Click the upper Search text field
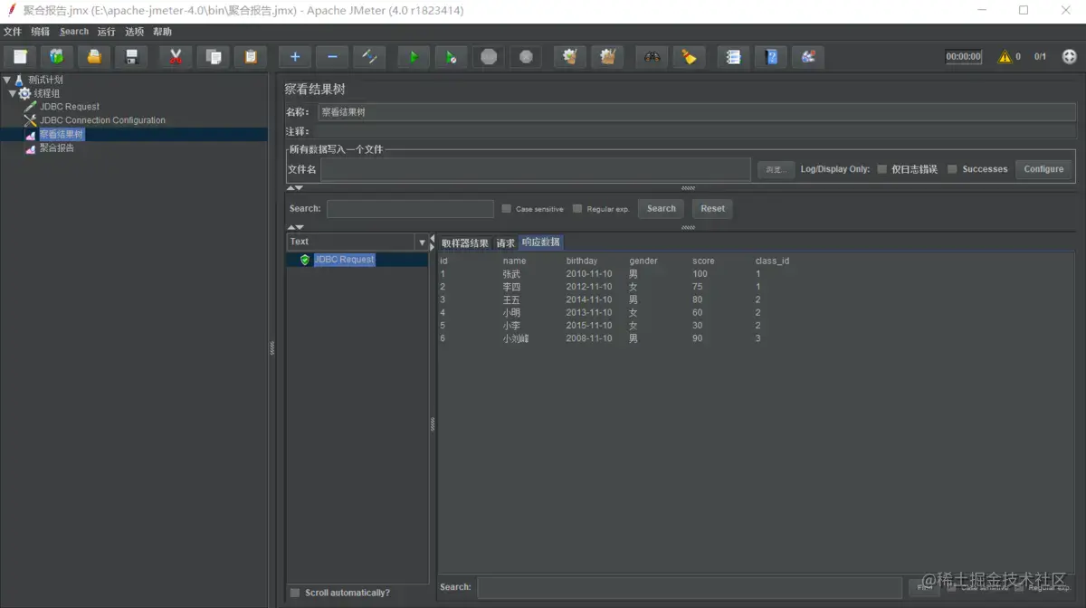The height and width of the screenshot is (608, 1086). (x=410, y=208)
